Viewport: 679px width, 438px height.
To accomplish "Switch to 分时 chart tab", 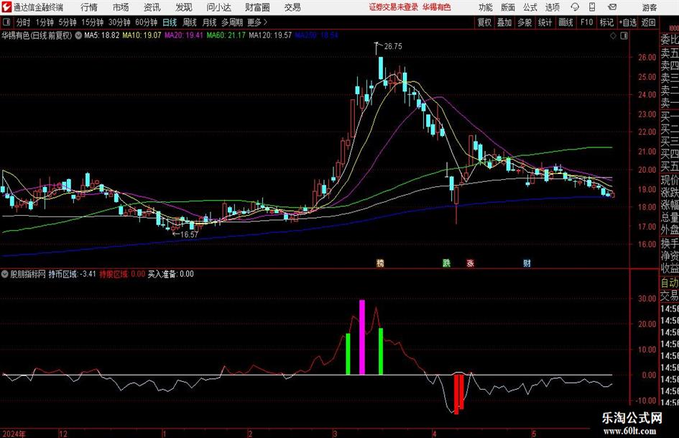I will [24, 22].
